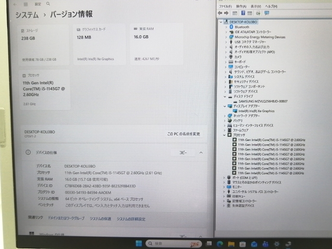
Task: Click the システム デバイス folder icon
Action: (x=230, y=77)
